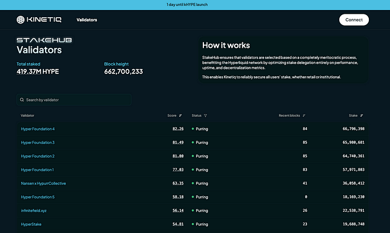Click the How it works heading
Screen dimensions: 390x233
pos(226,46)
